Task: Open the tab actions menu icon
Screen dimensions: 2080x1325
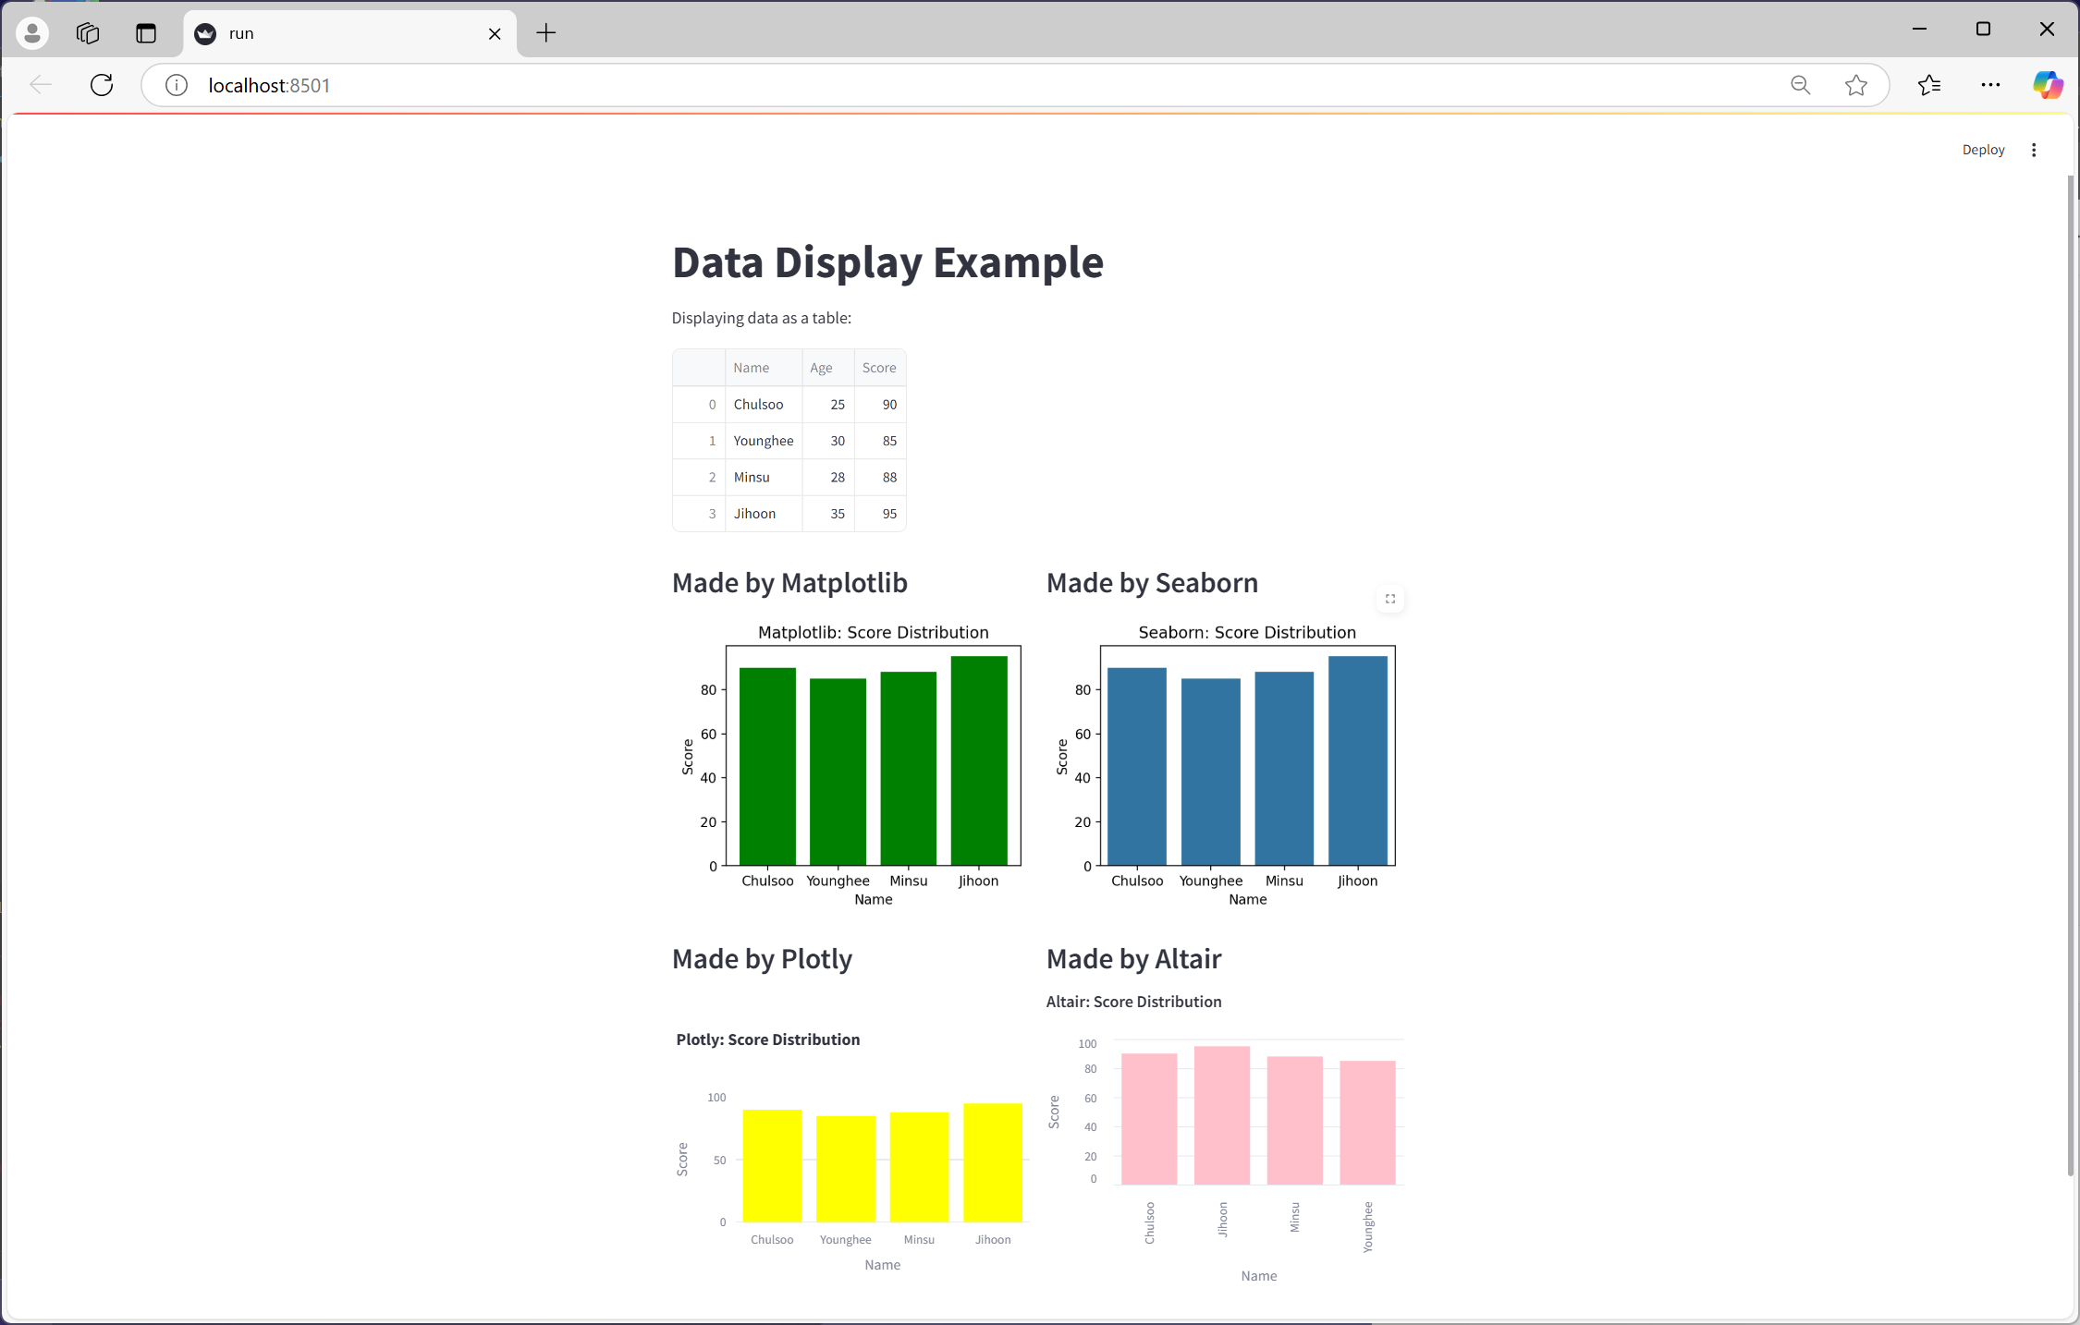Action: click(146, 33)
